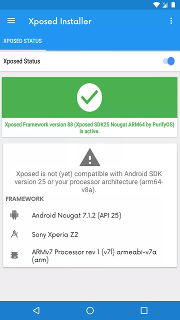Screen dimensions: 180x320
Task: Tap the compass device model icon
Action: [14, 234]
